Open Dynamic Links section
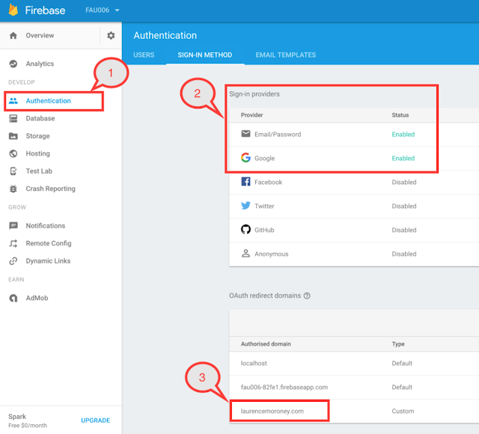 pyautogui.click(x=48, y=261)
